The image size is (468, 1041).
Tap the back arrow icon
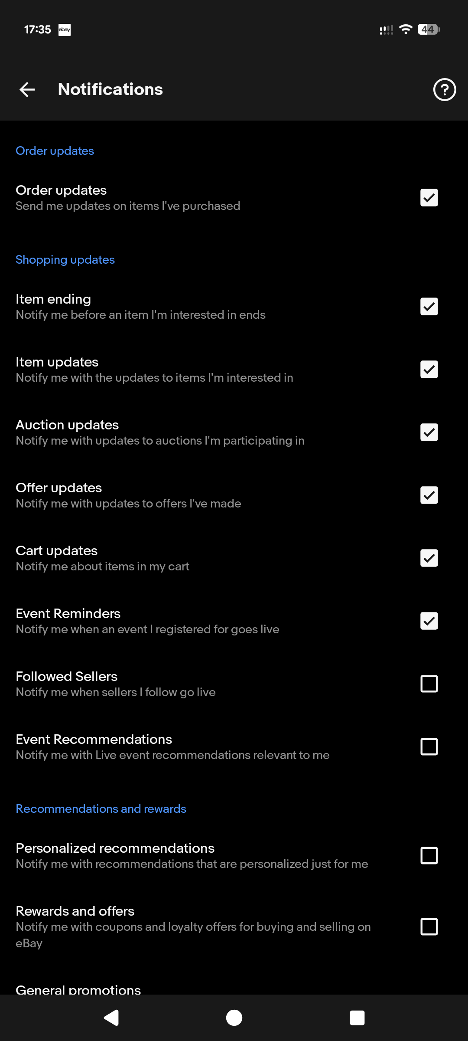click(x=27, y=90)
